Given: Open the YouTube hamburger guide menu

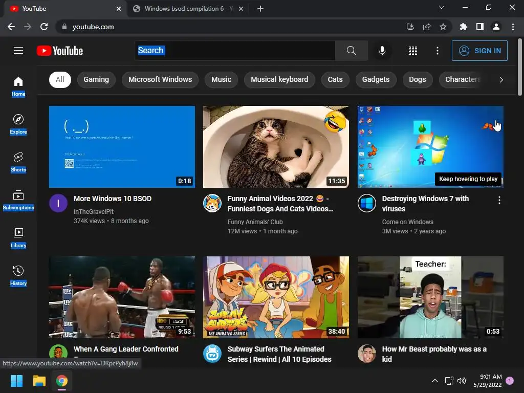Looking at the screenshot, I should pos(18,51).
